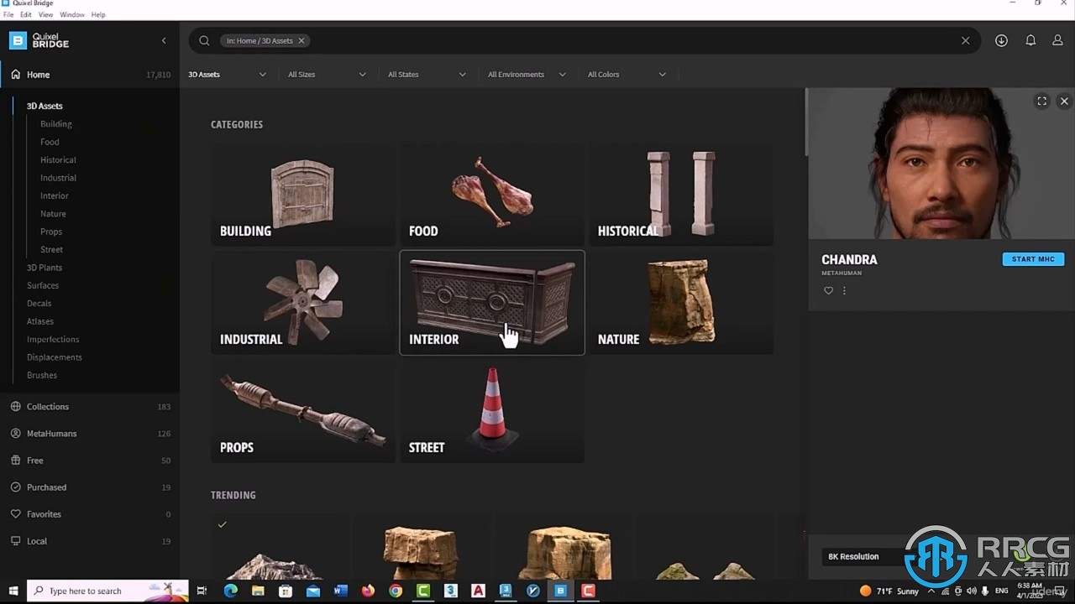Select the Interior subcategory in sidebar
Viewport: 1075px width, 604px height.
[55, 195]
